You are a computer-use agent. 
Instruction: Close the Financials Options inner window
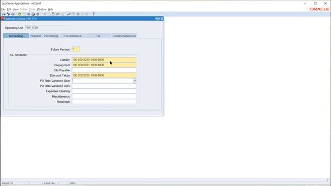pos(162,19)
